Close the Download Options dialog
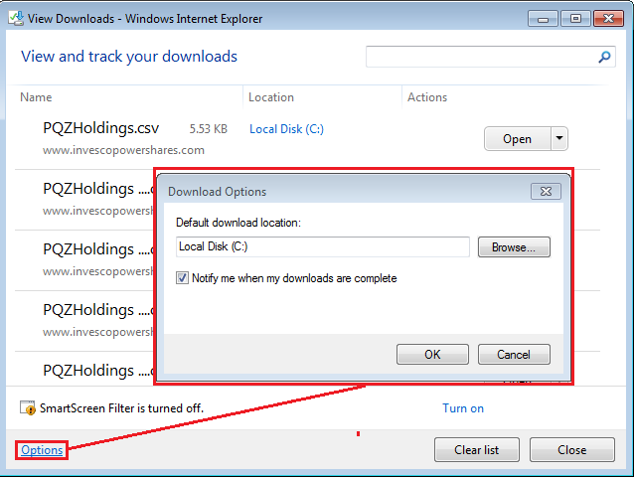Viewport: 635px width, 478px height. [x=544, y=192]
